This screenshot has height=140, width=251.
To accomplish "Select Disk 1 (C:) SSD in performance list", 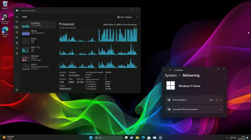I will point(38,49).
